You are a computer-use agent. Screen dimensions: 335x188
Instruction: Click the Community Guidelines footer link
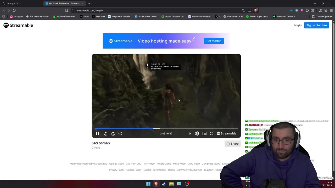pos(189,170)
